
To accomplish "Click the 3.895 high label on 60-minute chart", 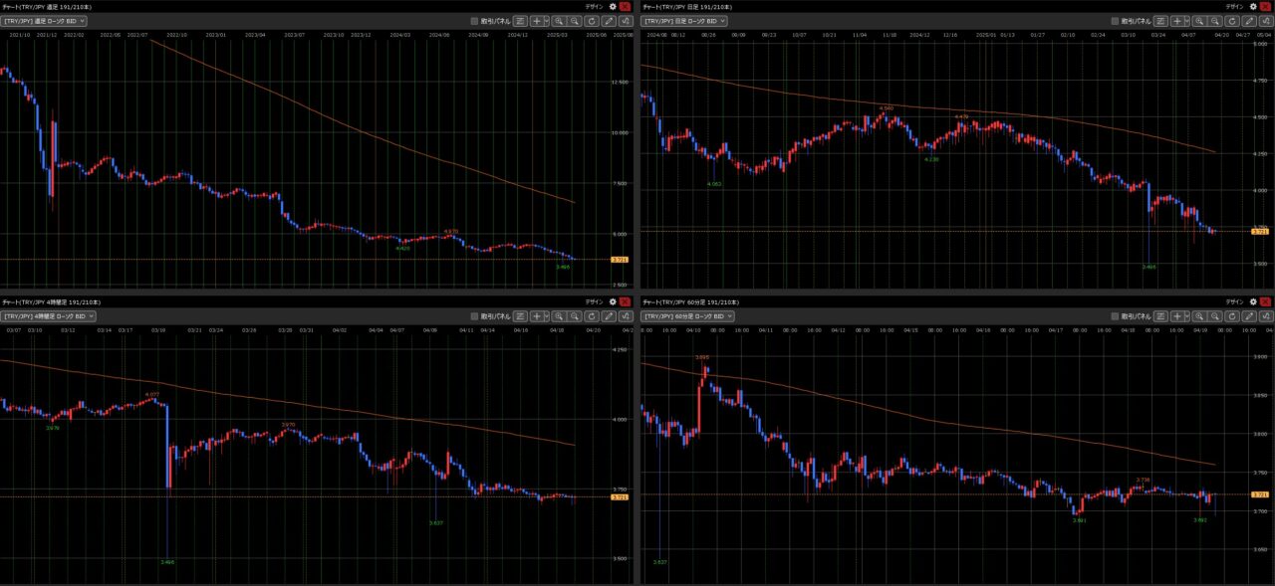I will pyautogui.click(x=702, y=355).
